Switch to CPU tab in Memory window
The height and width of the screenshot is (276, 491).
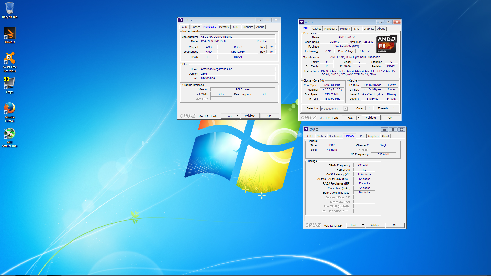(310, 136)
